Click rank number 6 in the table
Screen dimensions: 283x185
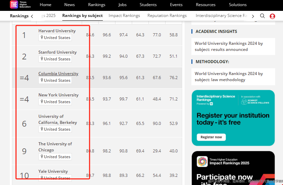tap(24, 124)
